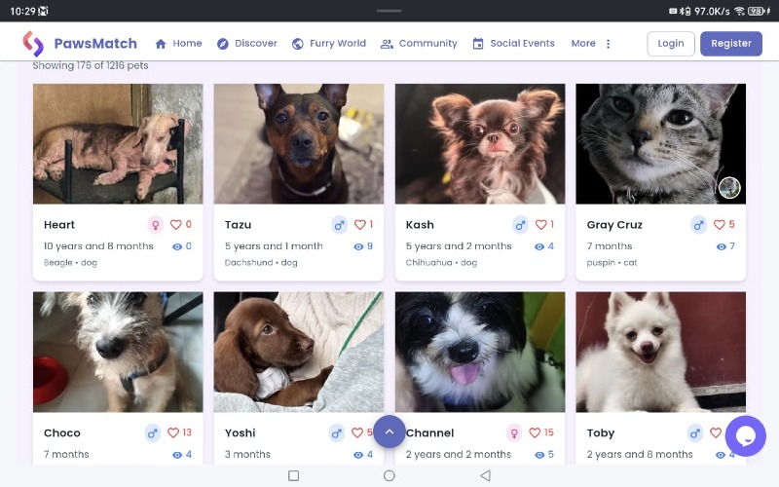Toggle the heart on Gray Cruz's card
Screen dimensions: 779x487
(x=719, y=225)
